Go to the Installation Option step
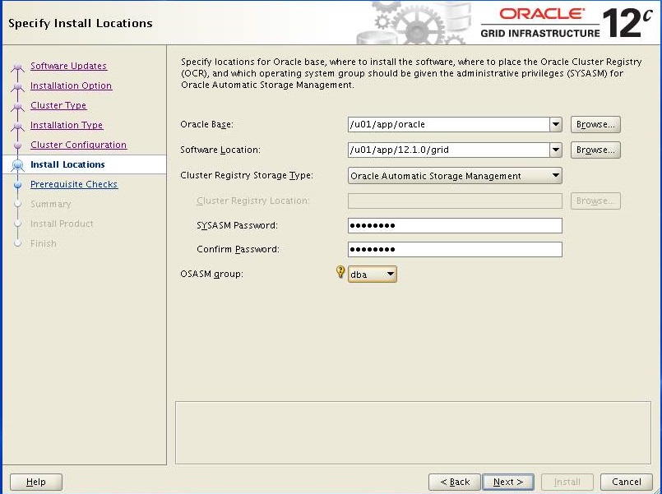The image size is (662, 494). point(71,85)
